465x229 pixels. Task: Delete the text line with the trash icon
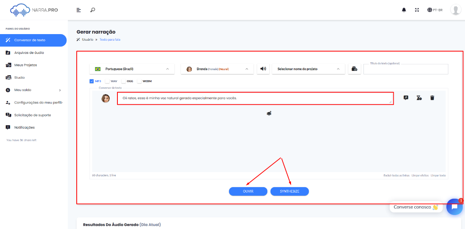[x=432, y=98]
